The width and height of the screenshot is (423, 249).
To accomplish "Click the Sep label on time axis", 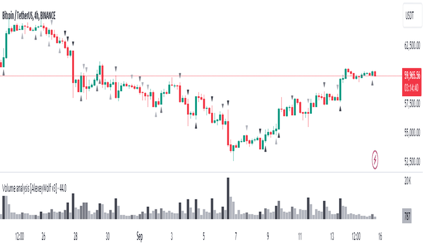I will click(139, 236).
